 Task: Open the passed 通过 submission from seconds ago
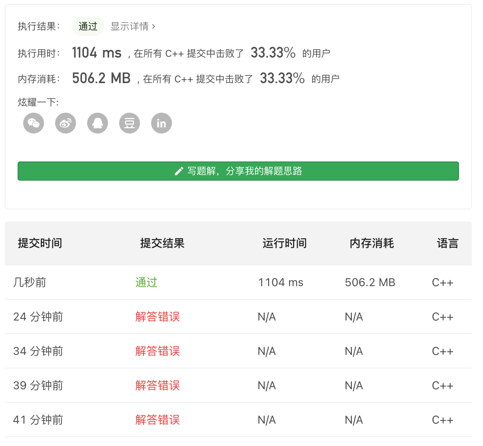click(x=146, y=283)
